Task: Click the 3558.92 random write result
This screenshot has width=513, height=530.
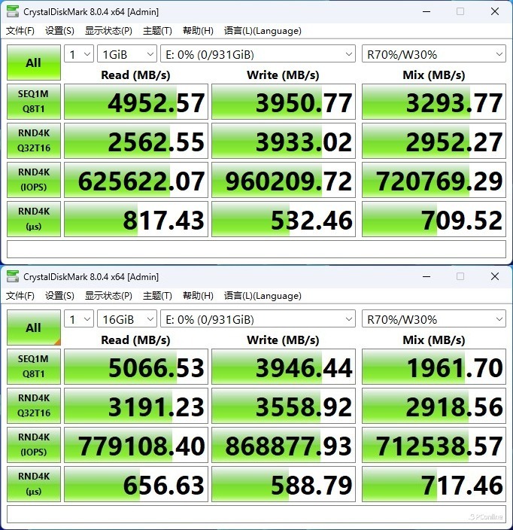Action: (x=284, y=406)
